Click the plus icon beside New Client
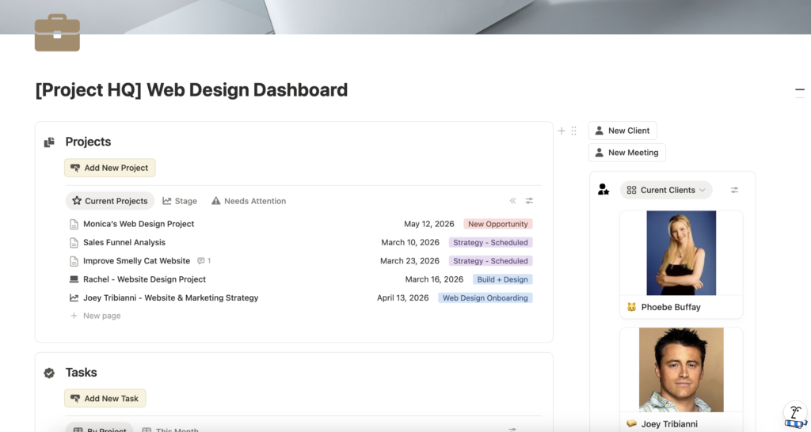811x432 pixels. [x=562, y=131]
